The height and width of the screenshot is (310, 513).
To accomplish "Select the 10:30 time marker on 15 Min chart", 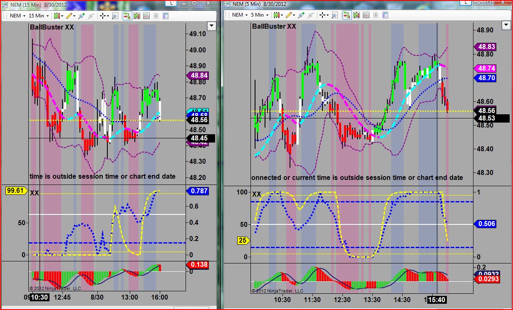I will 40,297.
